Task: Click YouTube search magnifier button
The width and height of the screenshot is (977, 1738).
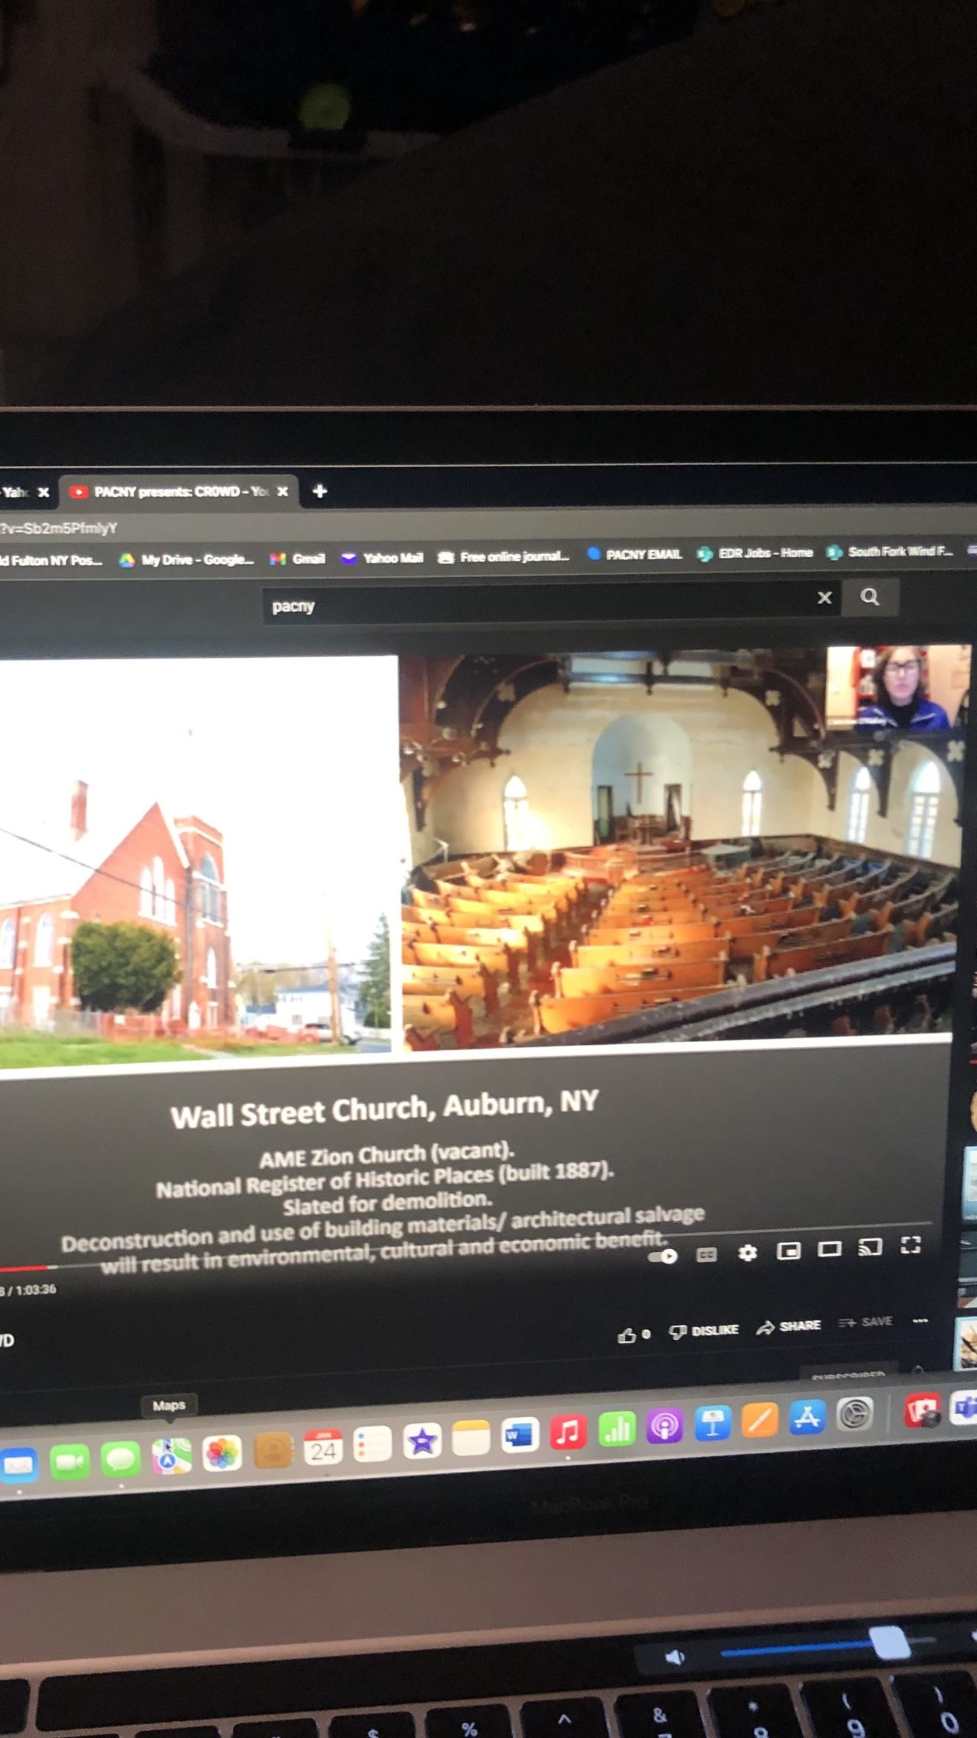Action: (870, 597)
